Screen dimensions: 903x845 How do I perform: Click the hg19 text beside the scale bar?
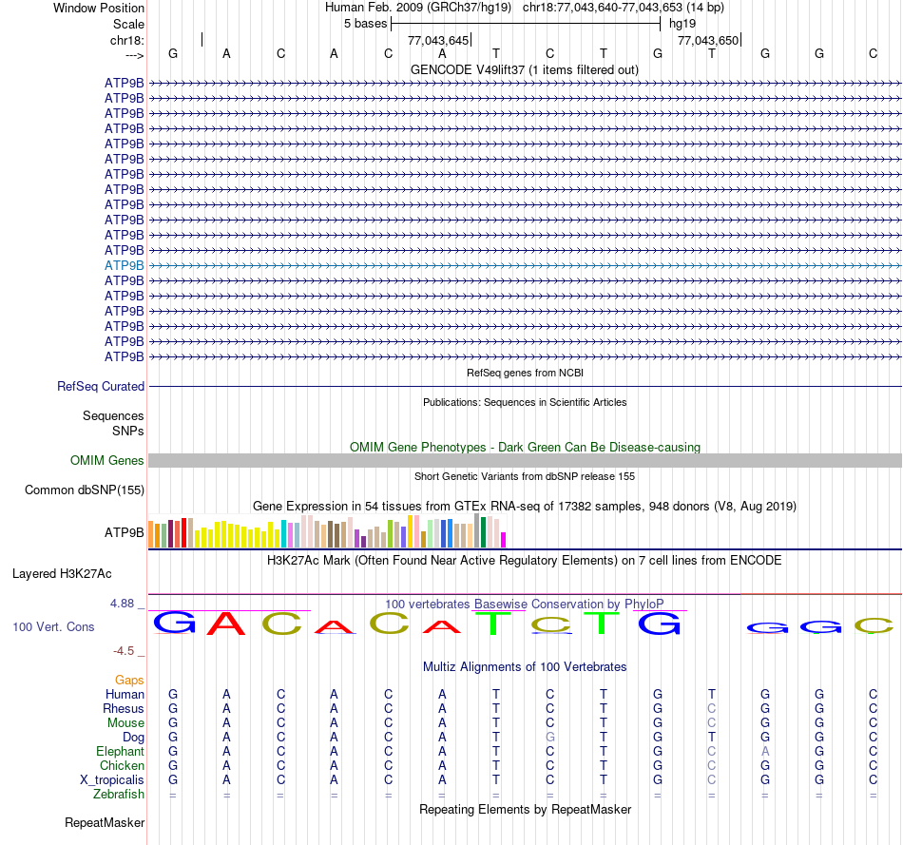click(x=682, y=24)
